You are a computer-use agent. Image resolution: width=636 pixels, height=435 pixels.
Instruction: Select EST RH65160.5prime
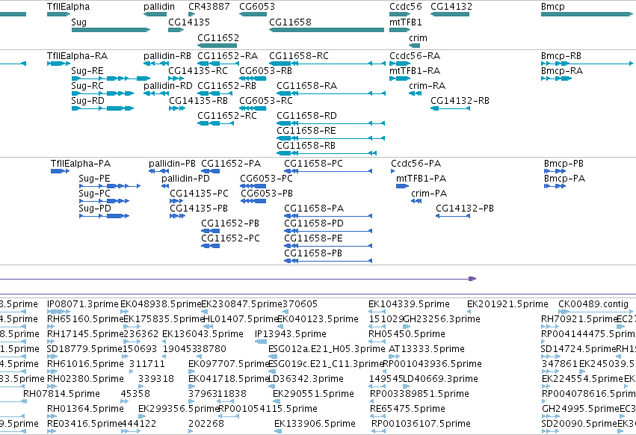51,327
